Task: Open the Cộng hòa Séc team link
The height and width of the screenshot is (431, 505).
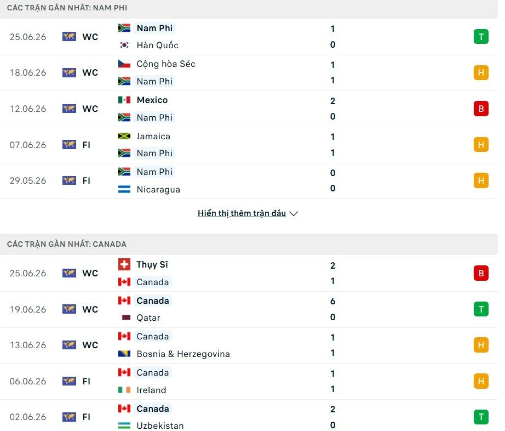Action: pyautogui.click(x=166, y=64)
